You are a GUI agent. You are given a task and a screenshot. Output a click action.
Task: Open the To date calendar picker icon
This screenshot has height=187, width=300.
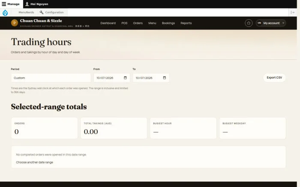165,78
